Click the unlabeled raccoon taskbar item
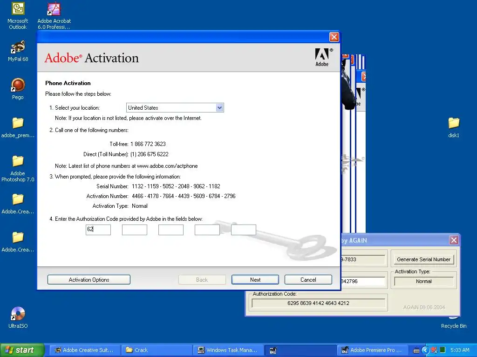 300,350
